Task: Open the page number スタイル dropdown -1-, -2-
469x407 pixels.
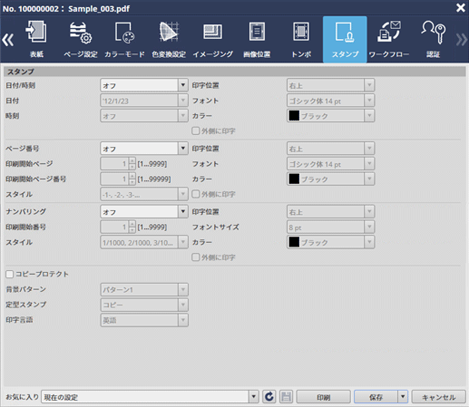Action: point(144,194)
